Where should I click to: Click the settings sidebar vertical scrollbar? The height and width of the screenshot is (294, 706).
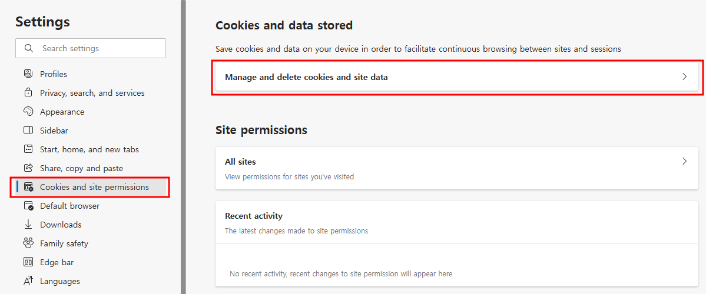183,147
